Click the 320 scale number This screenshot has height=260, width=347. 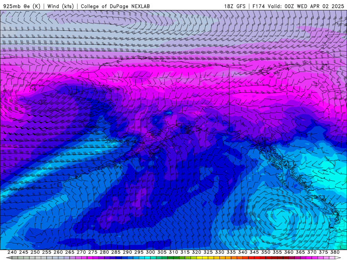click(x=196, y=252)
